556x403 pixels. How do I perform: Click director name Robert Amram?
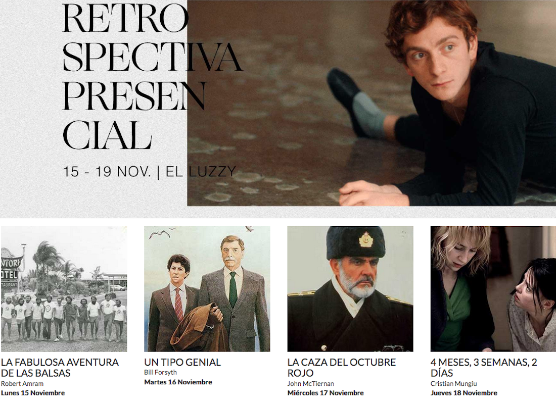pos(22,383)
